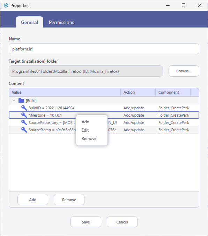The image size is (208, 236).
Task: Open the Browse... folder button
Action: [x=184, y=71]
